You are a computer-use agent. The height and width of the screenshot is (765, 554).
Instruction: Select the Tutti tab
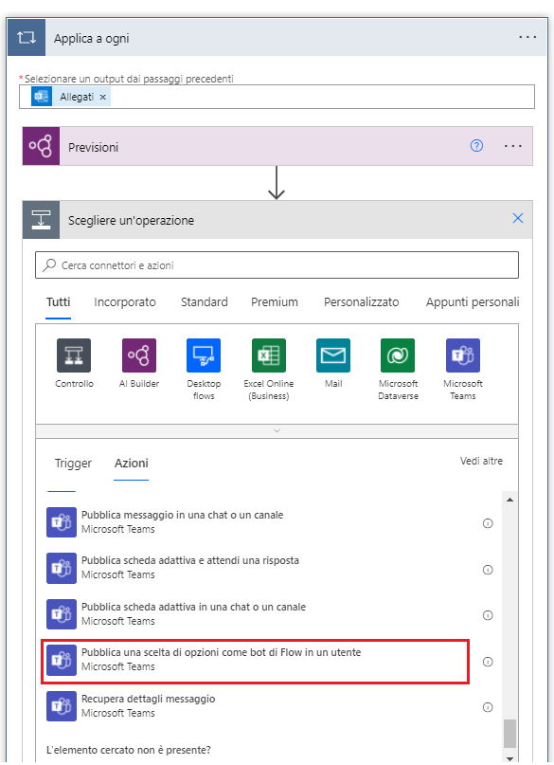coord(58,302)
